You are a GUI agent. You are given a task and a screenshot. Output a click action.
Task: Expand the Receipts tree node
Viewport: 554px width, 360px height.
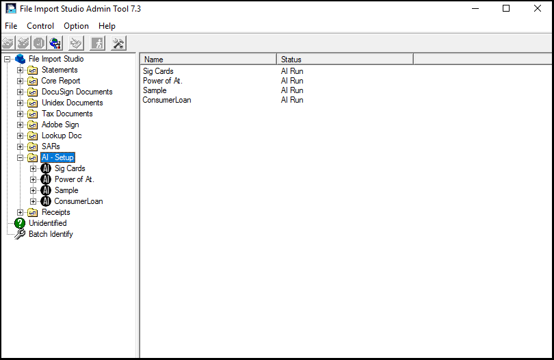pyautogui.click(x=20, y=212)
